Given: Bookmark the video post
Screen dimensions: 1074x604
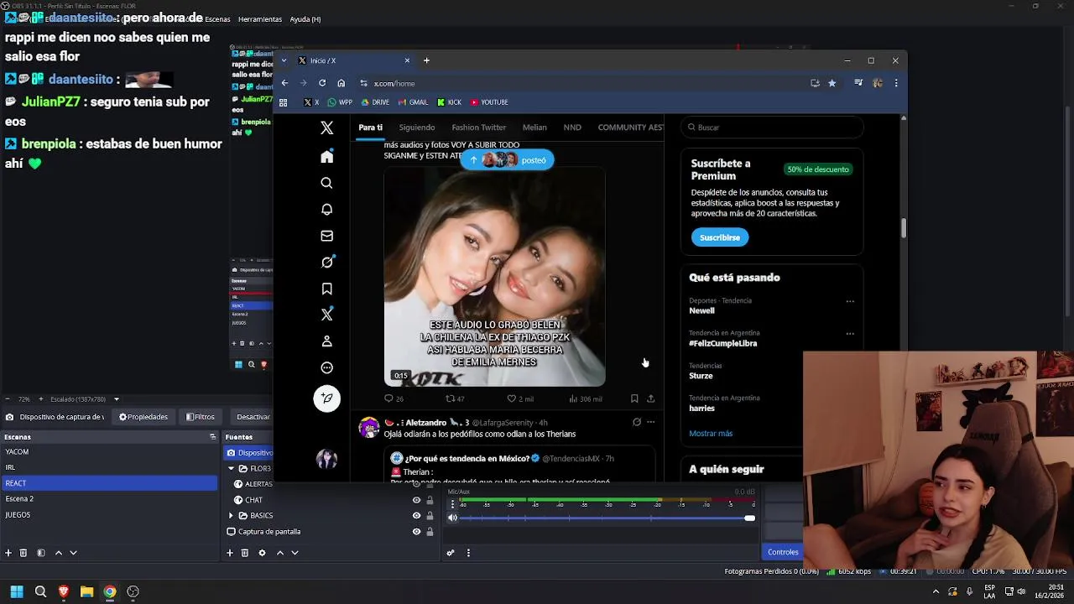Looking at the screenshot, I should (x=634, y=398).
